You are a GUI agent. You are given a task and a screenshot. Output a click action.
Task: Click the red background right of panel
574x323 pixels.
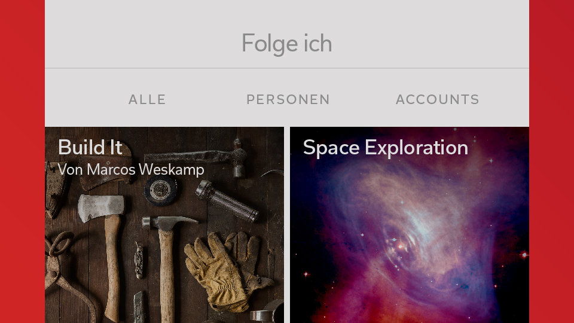(551, 161)
